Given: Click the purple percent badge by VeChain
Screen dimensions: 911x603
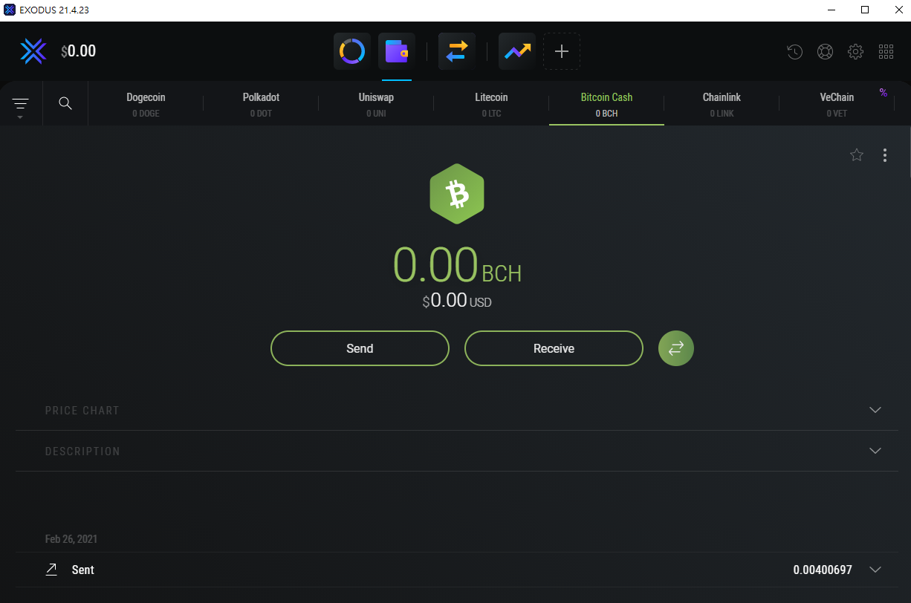Looking at the screenshot, I should coord(884,92).
